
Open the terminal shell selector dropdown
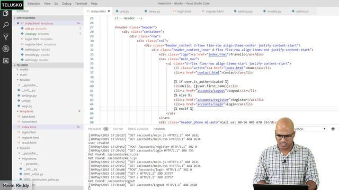coord(310,129)
